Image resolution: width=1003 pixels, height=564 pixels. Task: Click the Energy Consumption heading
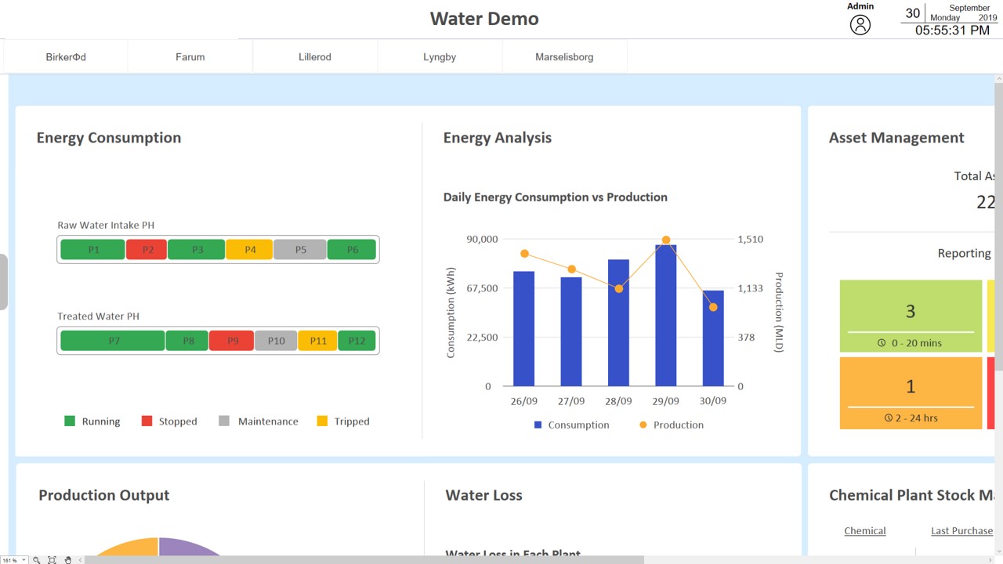point(109,138)
